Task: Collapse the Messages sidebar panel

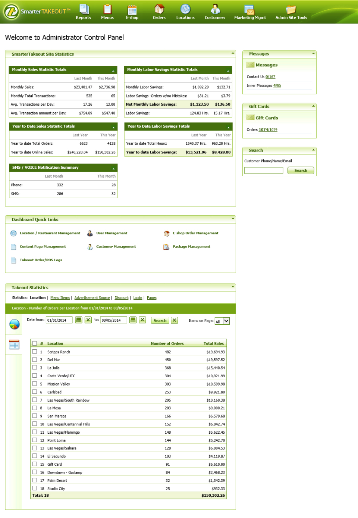Action: (x=313, y=53)
